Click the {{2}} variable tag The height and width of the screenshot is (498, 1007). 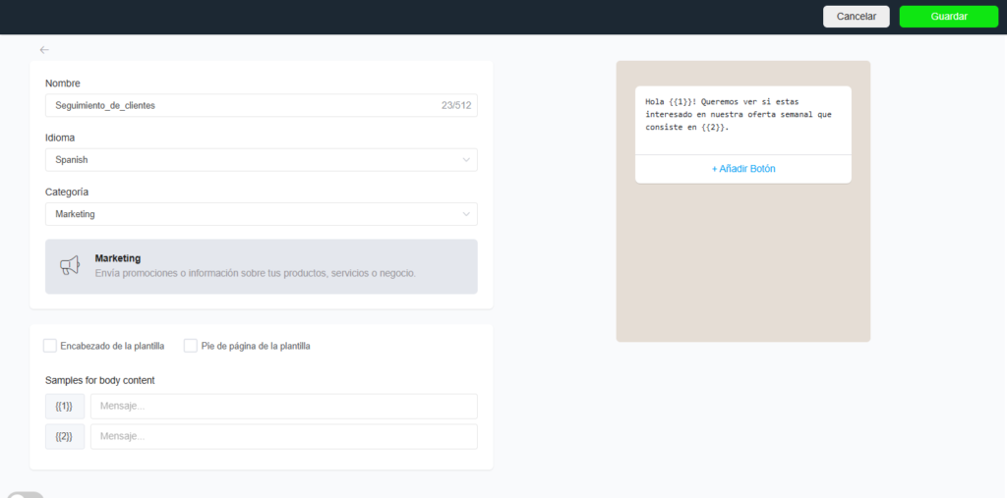[x=65, y=436]
